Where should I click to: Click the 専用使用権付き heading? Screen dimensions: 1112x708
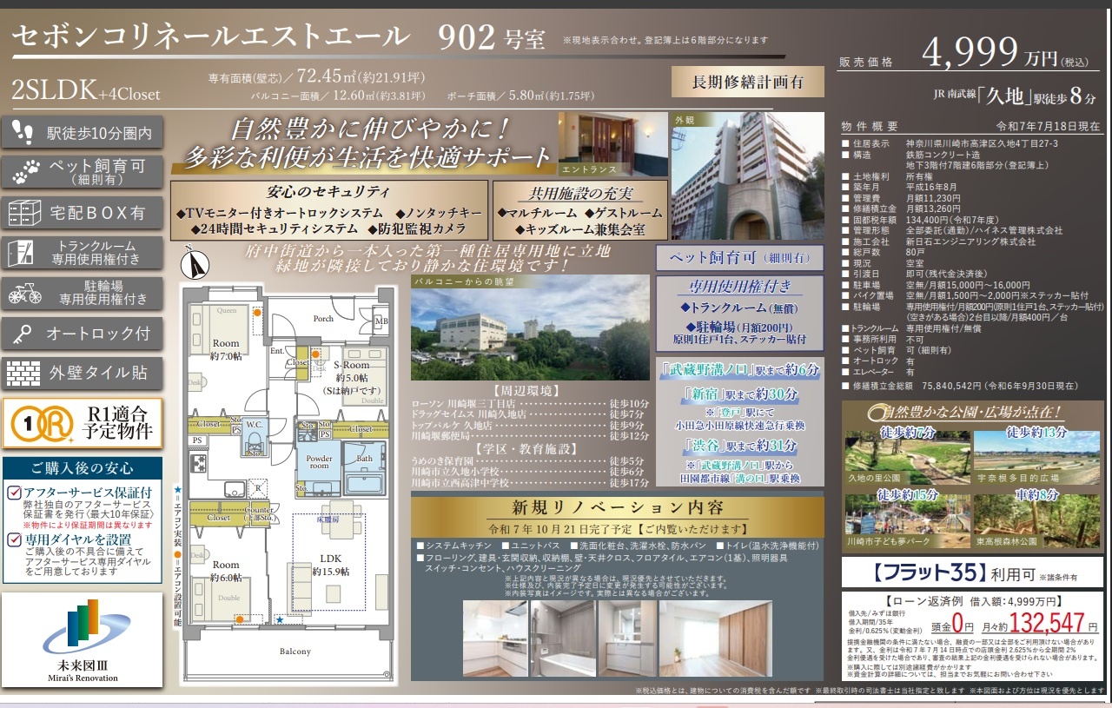tap(738, 286)
